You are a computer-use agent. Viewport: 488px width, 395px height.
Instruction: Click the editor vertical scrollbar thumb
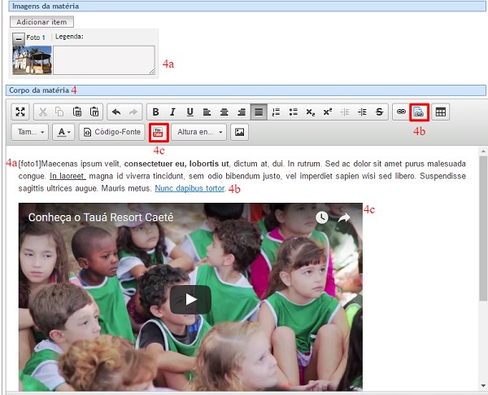pos(483,228)
